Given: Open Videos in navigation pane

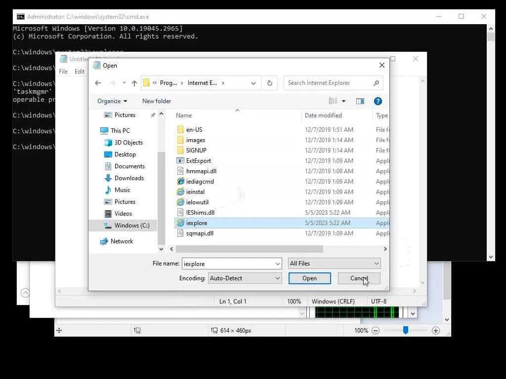Looking at the screenshot, I should coord(123,214).
